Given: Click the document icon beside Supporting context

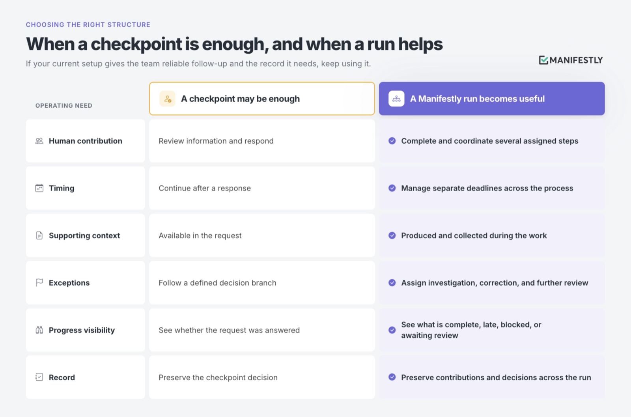Looking at the screenshot, I should pyautogui.click(x=39, y=236).
